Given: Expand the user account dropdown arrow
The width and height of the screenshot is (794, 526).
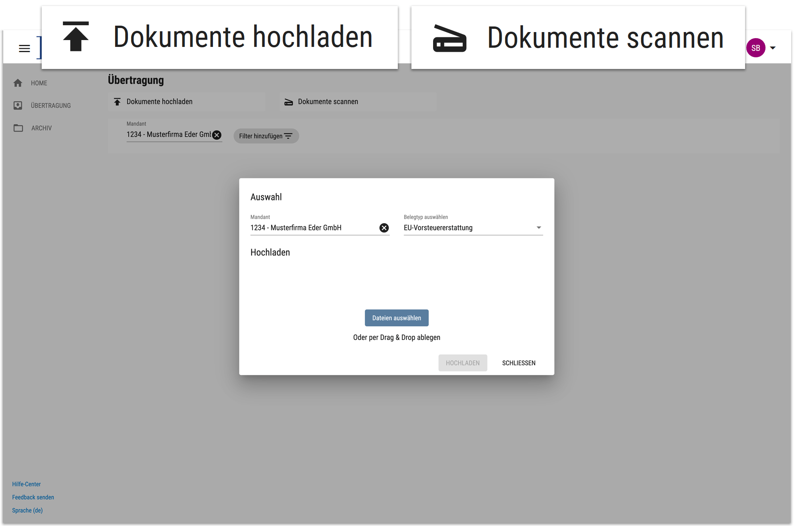Looking at the screenshot, I should [x=773, y=48].
